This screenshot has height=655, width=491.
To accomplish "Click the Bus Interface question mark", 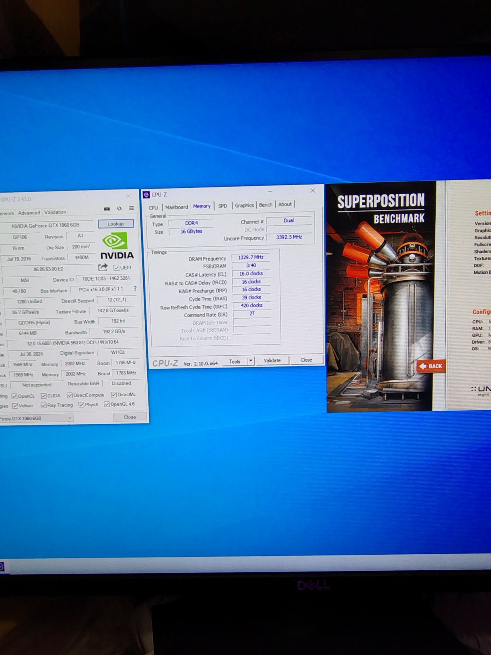I will click(135, 289).
